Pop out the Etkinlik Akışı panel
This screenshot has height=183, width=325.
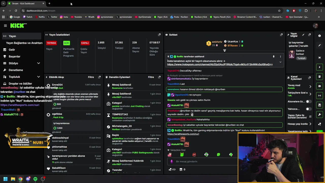(x=99, y=77)
